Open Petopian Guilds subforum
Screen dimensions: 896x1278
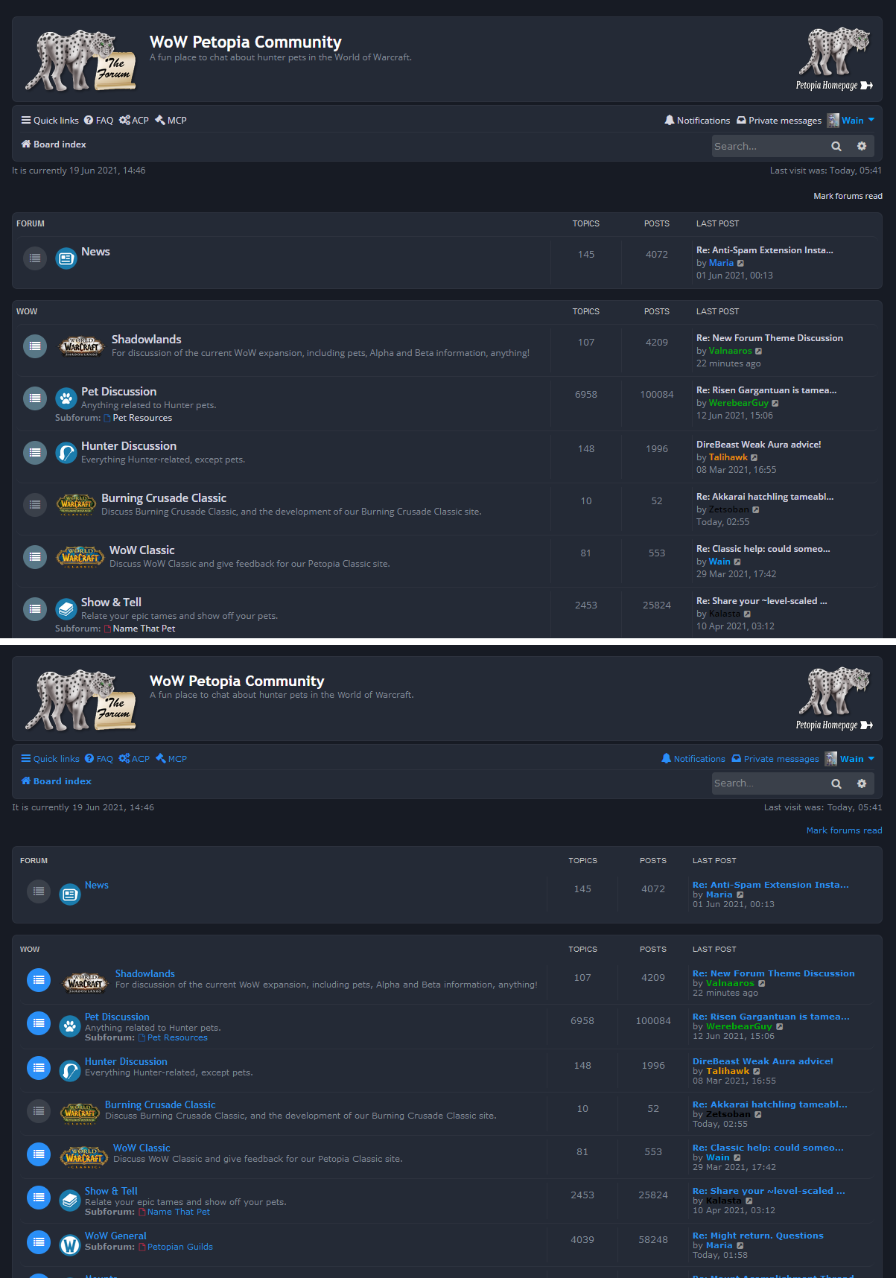(x=180, y=1247)
